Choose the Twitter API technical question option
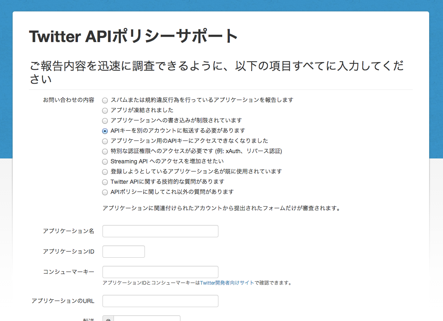This screenshot has height=321, width=443. 105,182
